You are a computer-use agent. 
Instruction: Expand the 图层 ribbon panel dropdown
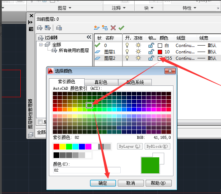pos(70,8)
